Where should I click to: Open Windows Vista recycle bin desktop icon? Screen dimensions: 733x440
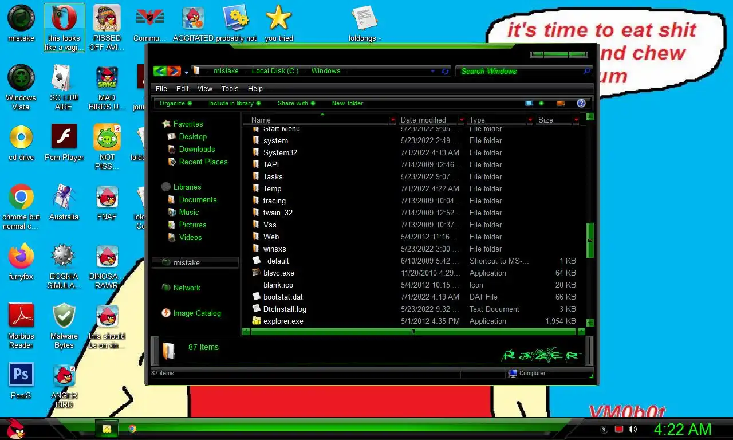(x=21, y=88)
